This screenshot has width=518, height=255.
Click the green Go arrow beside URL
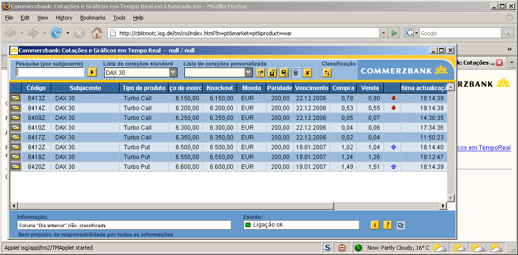pos(394,33)
